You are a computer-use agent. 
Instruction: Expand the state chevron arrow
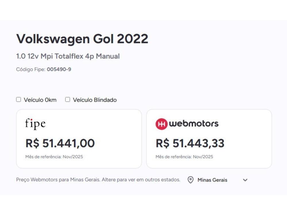pyautogui.click(x=245, y=180)
